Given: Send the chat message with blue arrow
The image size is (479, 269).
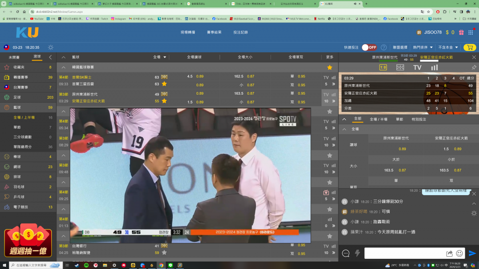Looking at the screenshot, I should click(472, 253).
